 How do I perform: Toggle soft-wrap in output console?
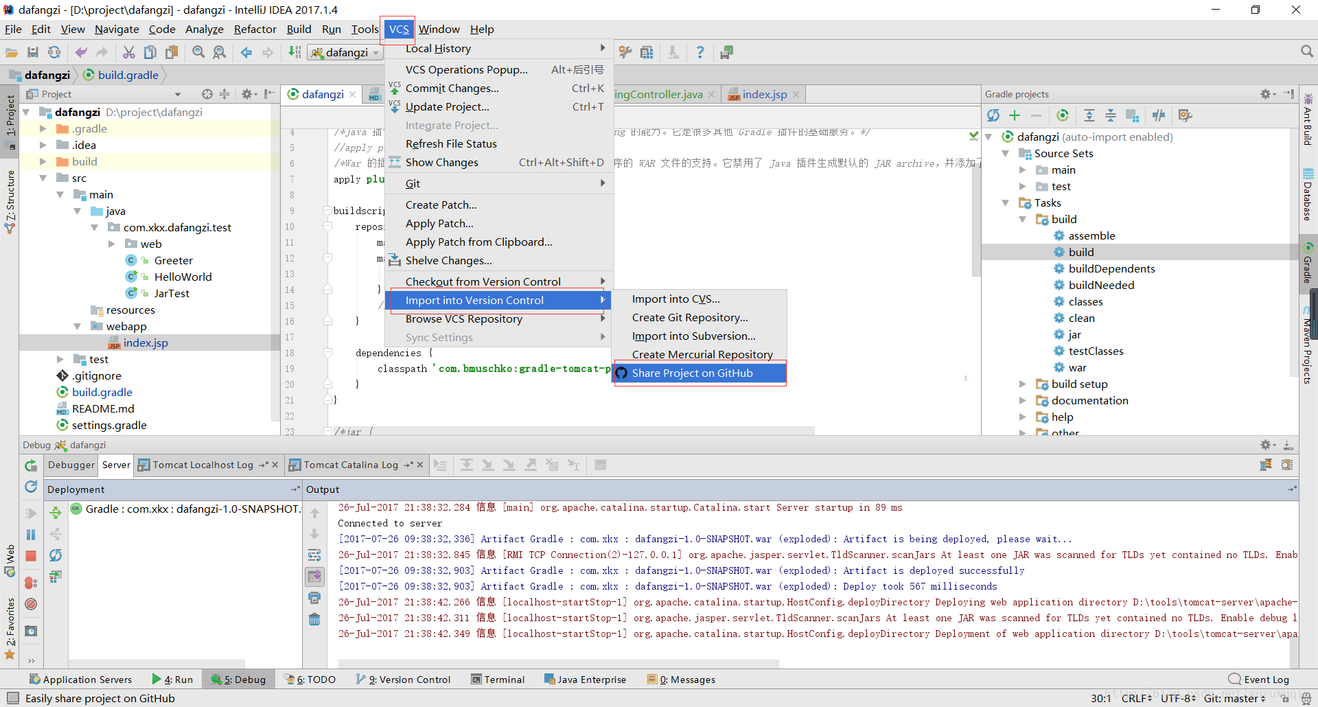coord(314,555)
